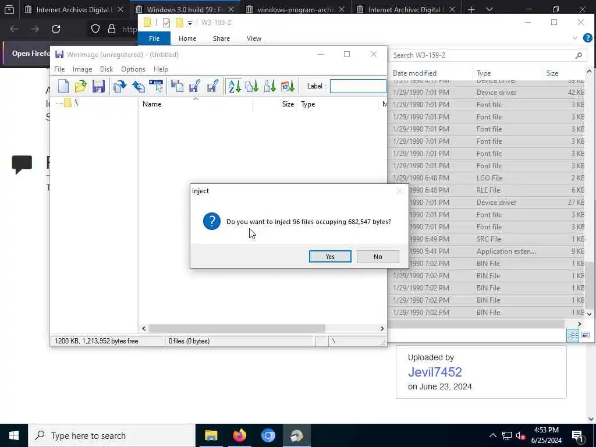This screenshot has height=447, width=596.
Task: Click the WinImage horizontal scrollbar right arrow
Action: tap(382, 328)
